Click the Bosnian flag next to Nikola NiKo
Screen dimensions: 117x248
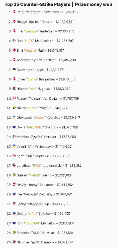pyautogui.click(x=14, y=108)
